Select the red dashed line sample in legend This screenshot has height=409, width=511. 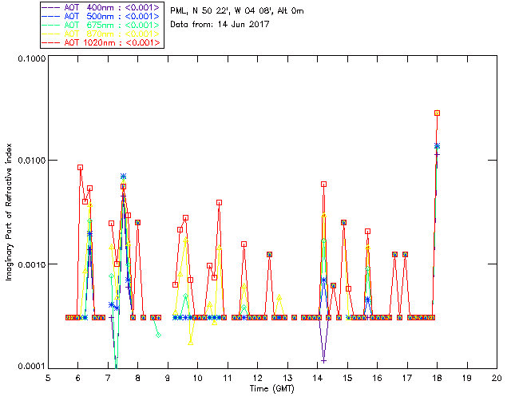[x=51, y=42]
